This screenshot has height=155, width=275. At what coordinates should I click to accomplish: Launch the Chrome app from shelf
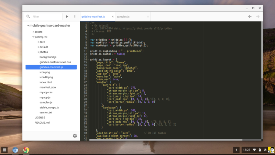click(x=26, y=150)
